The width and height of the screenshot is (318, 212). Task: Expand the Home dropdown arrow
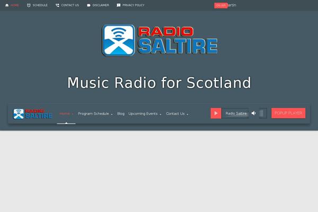point(73,114)
